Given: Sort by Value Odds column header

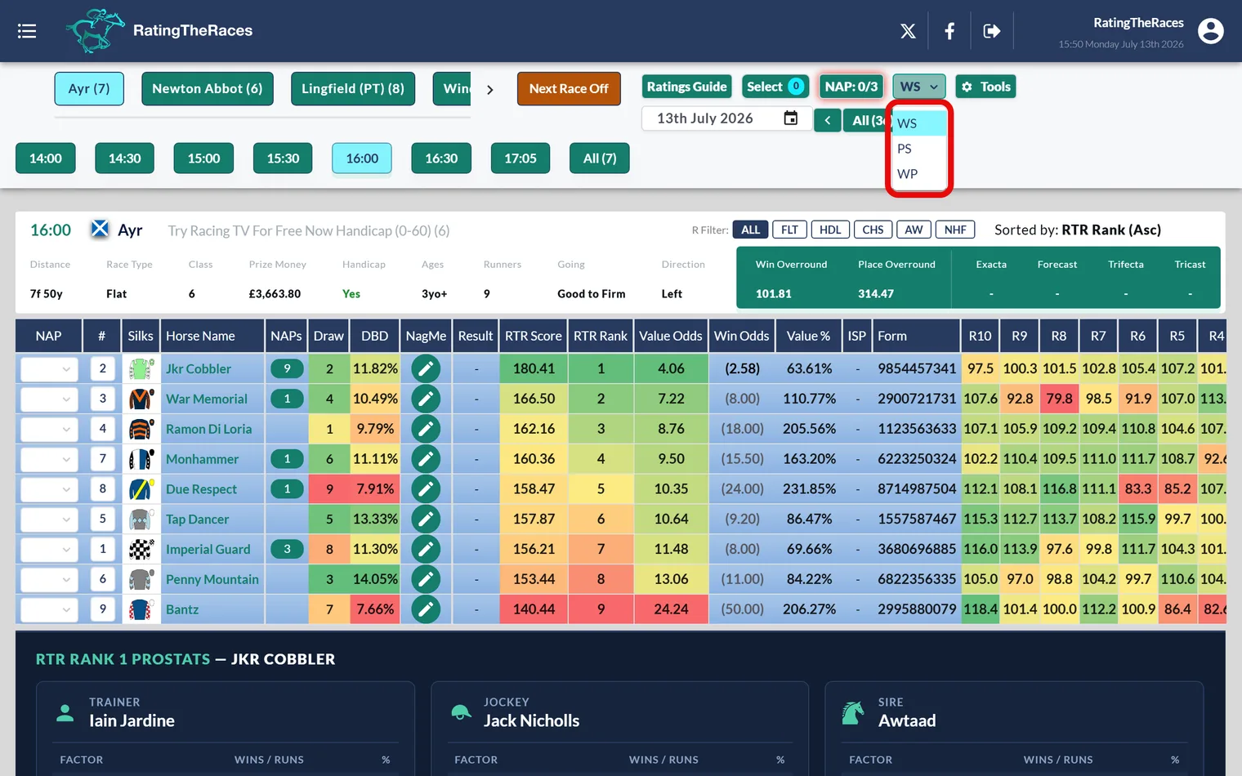Looking at the screenshot, I should [x=671, y=336].
